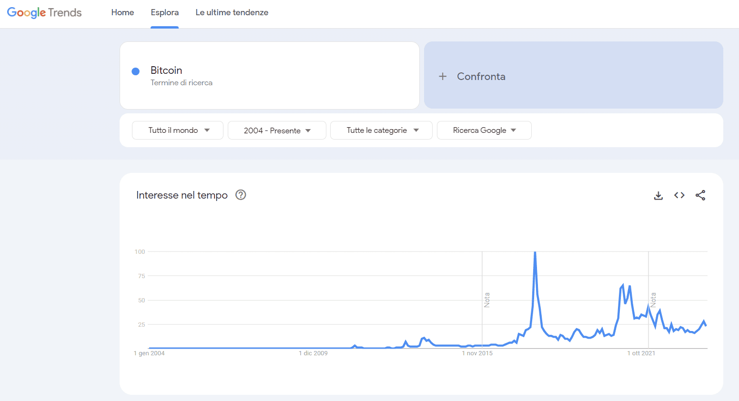739x401 pixels.
Task: Click the 1 dic 2009 axis label
Action: (x=313, y=353)
